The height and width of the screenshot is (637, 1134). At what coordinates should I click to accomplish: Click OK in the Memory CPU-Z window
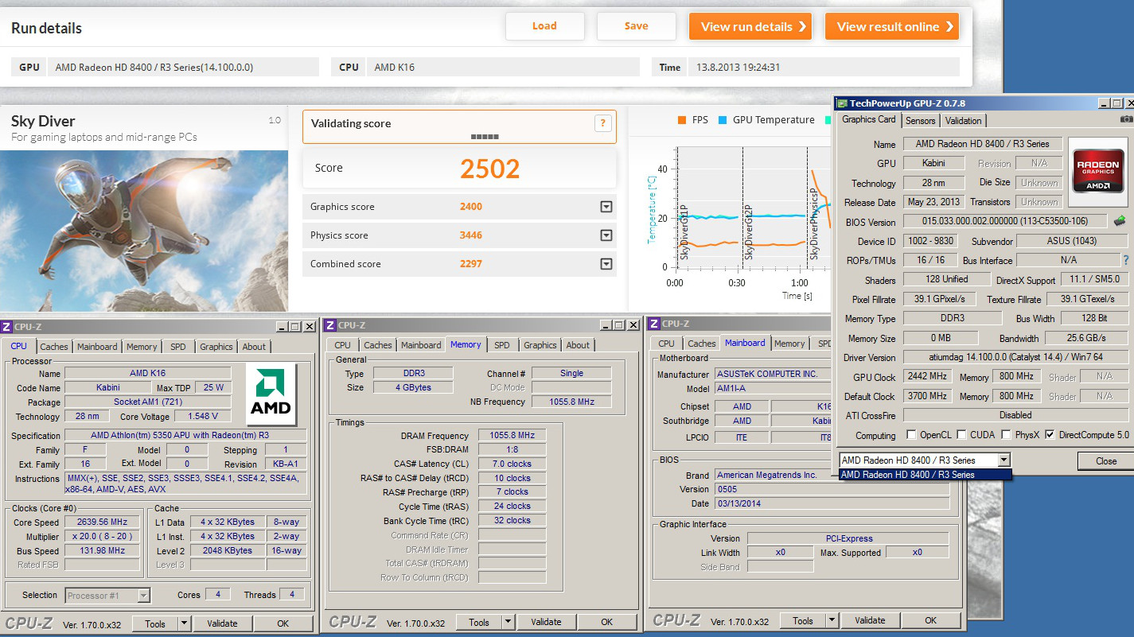pyautogui.click(x=606, y=623)
